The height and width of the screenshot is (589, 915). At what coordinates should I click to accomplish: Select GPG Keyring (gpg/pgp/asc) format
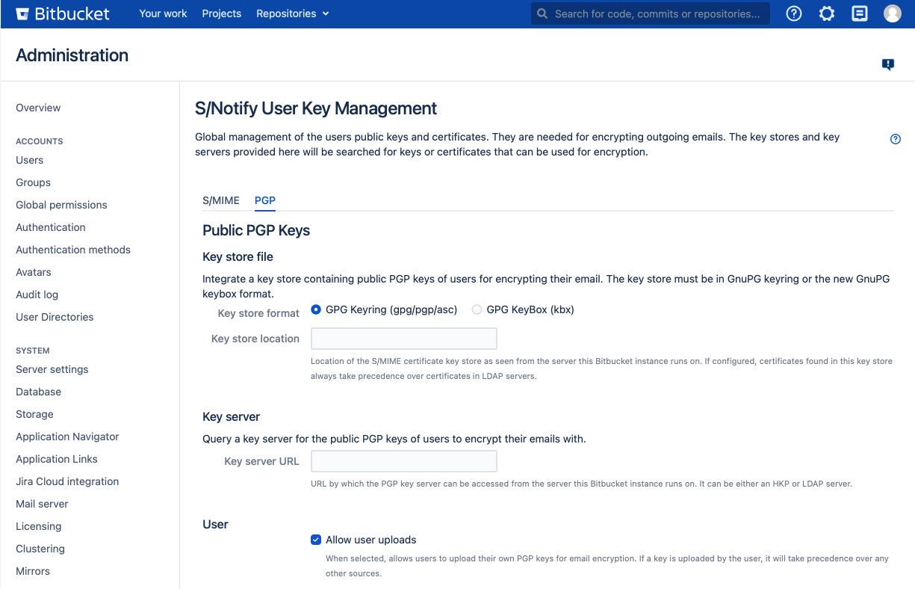point(316,309)
